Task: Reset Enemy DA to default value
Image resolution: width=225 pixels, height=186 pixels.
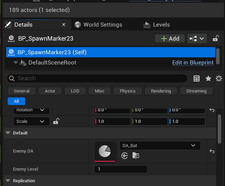Action: (x=212, y=151)
